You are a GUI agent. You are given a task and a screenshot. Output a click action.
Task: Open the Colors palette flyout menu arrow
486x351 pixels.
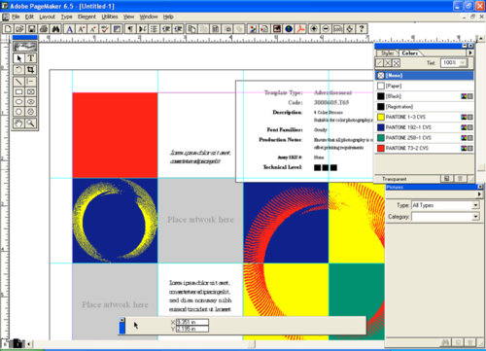(470, 53)
